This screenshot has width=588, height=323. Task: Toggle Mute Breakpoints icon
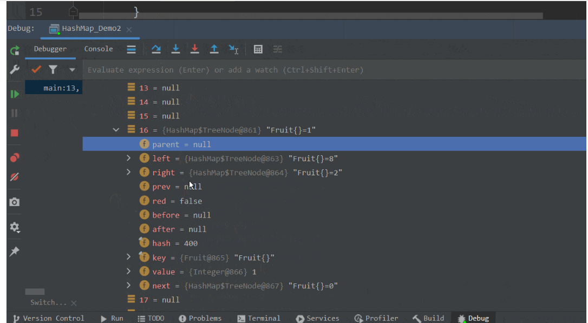(15, 177)
